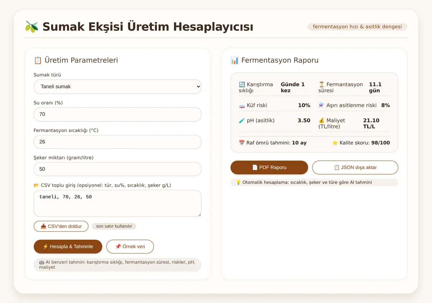Click the Hesapla & Tahminle button
The image size is (432, 303).
click(x=68, y=247)
